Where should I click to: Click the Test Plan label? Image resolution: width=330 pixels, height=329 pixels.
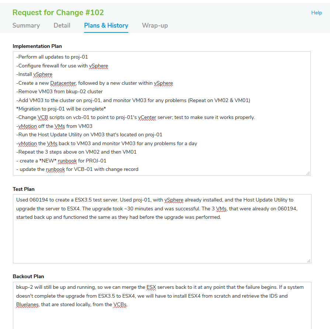point(24,189)
